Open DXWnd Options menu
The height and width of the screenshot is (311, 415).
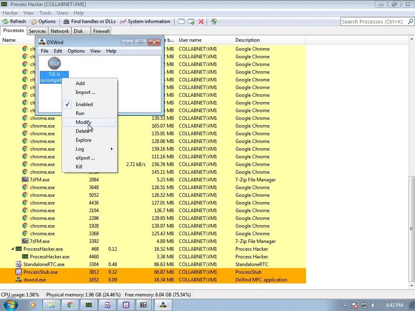click(x=76, y=51)
